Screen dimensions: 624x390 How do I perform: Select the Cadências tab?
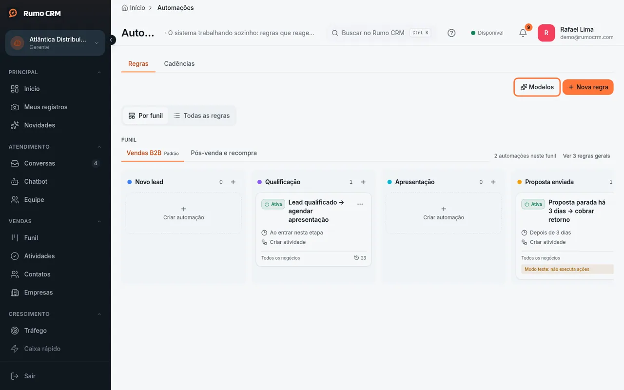[x=179, y=64]
